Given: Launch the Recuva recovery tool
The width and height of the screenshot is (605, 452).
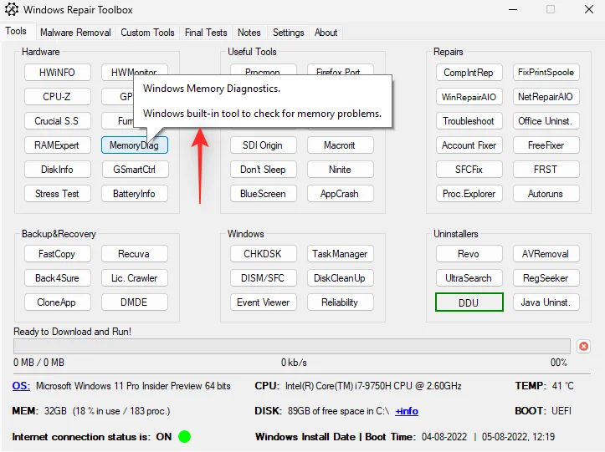Looking at the screenshot, I should click(134, 254).
